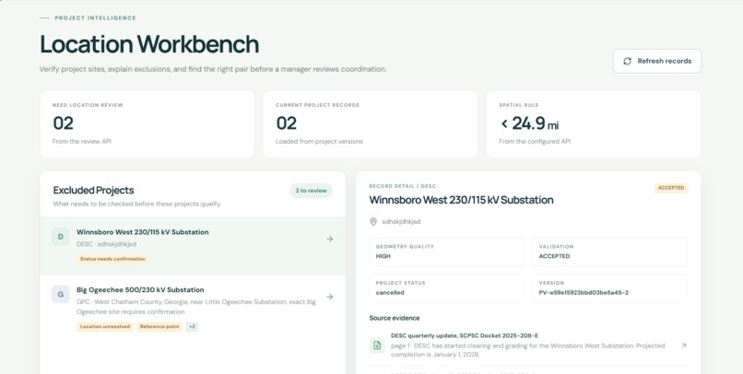The image size is (743, 374).
Task: Click the Status needs confirmation tag
Action: pos(112,259)
